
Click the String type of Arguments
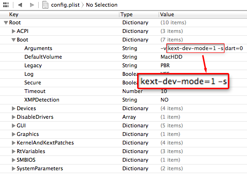point(129,48)
